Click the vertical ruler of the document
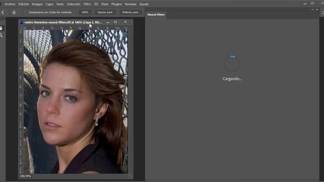This screenshot has height=182, width=324. tap(21, 102)
